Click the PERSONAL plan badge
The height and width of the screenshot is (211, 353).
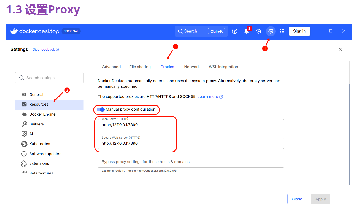coord(71,31)
